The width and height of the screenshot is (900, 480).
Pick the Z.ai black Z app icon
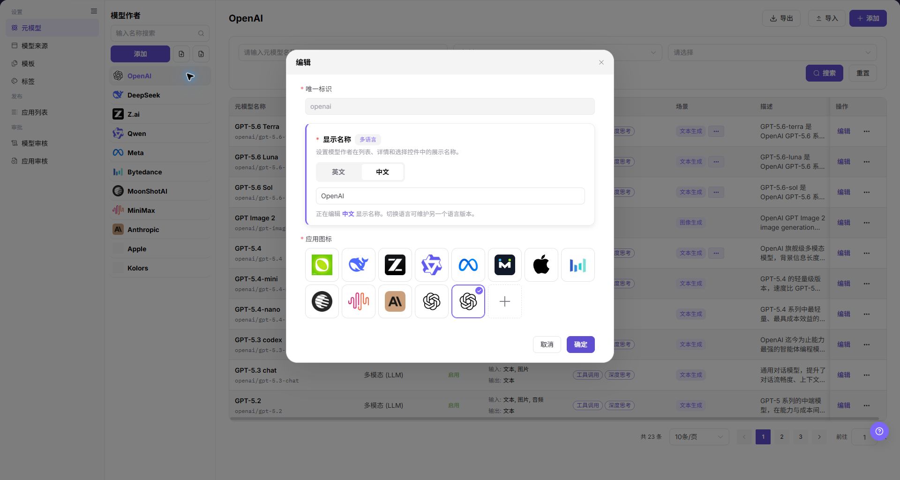point(395,265)
